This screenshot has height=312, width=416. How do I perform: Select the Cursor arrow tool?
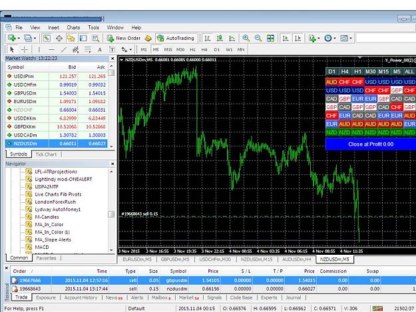tap(12, 49)
